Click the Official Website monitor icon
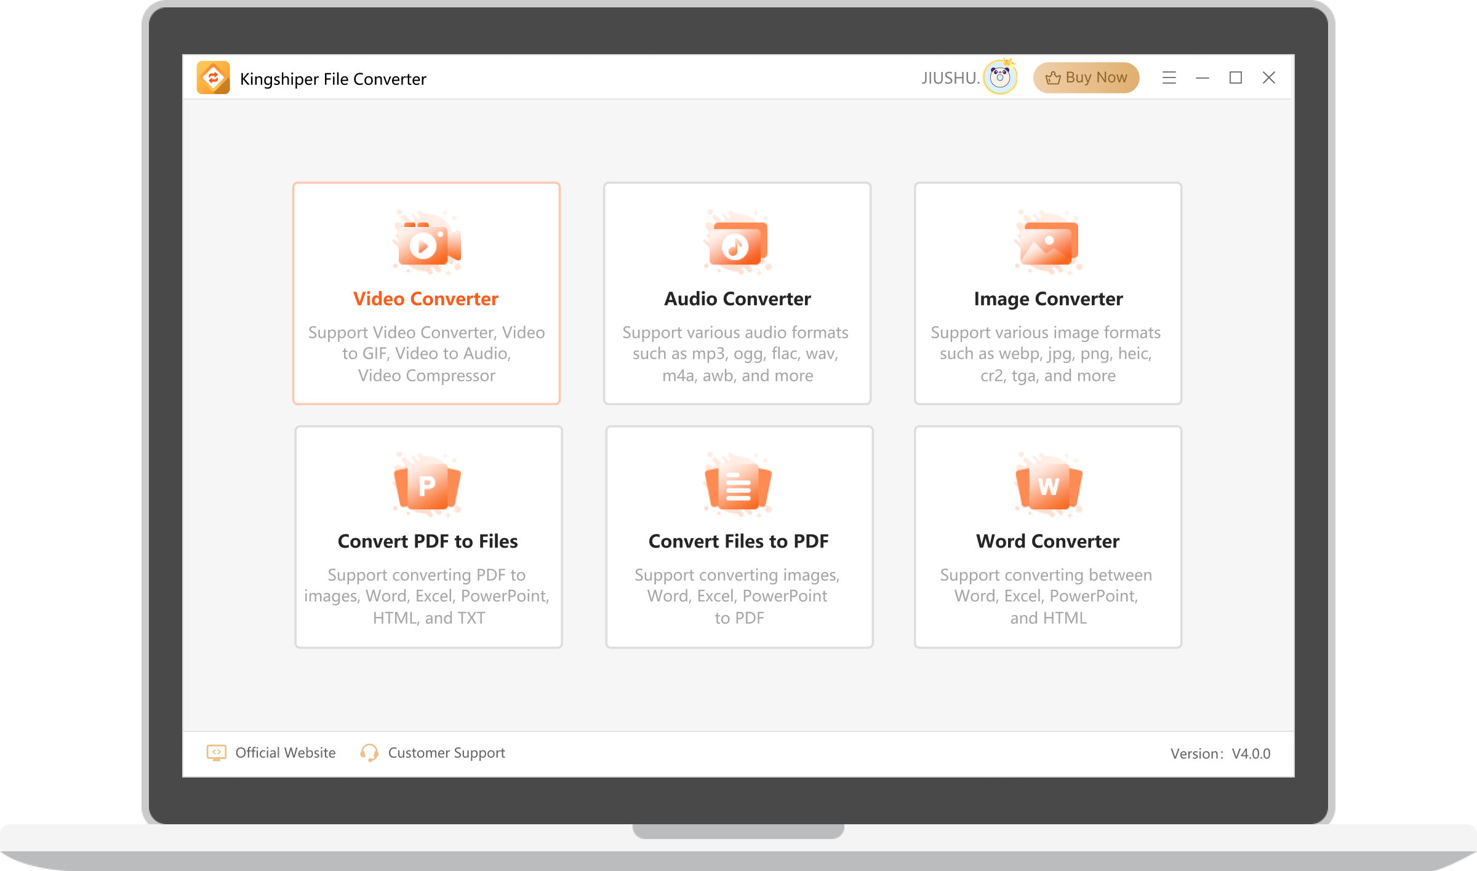 [x=216, y=753]
